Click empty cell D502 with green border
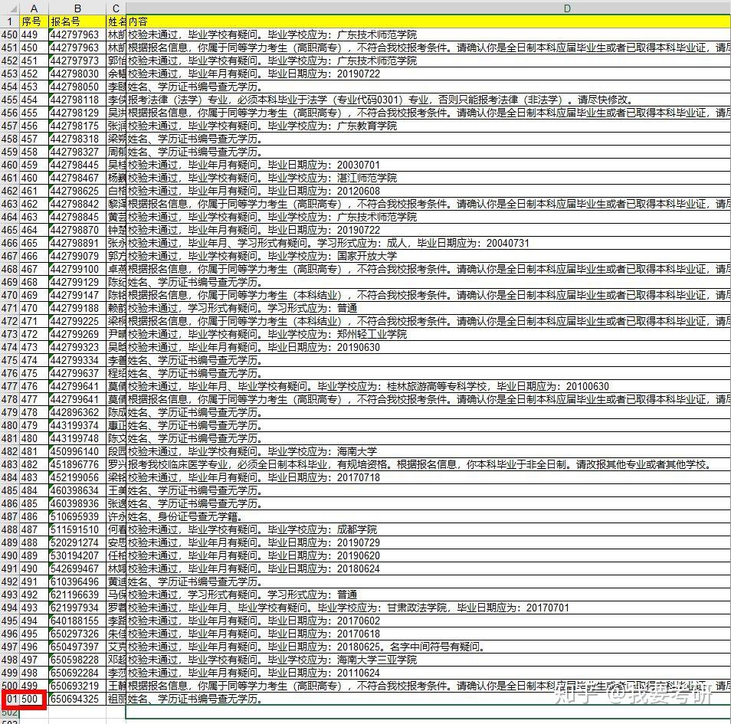731x724 pixels. [x=428, y=712]
